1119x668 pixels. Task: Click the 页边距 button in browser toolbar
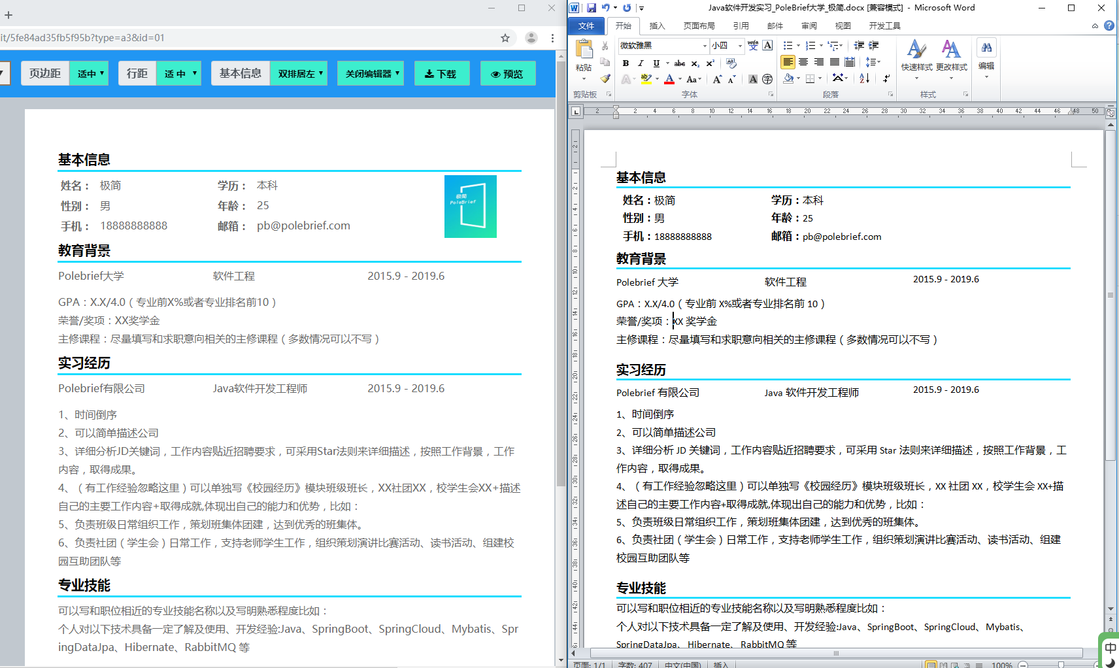(x=44, y=73)
